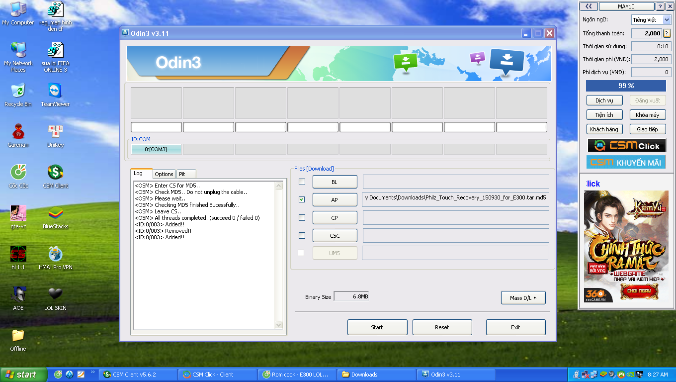Image resolution: width=676 pixels, height=382 pixels.
Task: Click the CSC file browse button
Action: pos(335,235)
